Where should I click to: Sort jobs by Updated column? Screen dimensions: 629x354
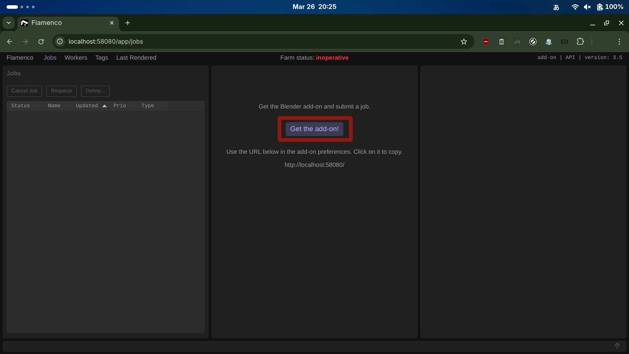87,106
